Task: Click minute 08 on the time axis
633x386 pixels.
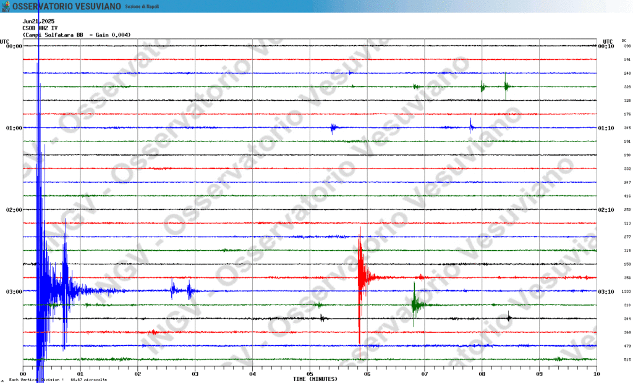Action: tap(482, 374)
